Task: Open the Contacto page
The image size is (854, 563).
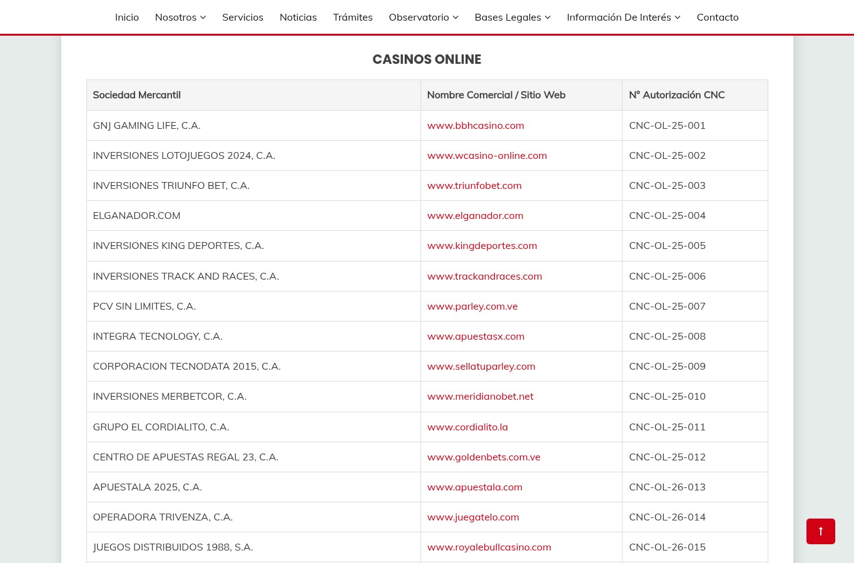Action: pos(718,17)
